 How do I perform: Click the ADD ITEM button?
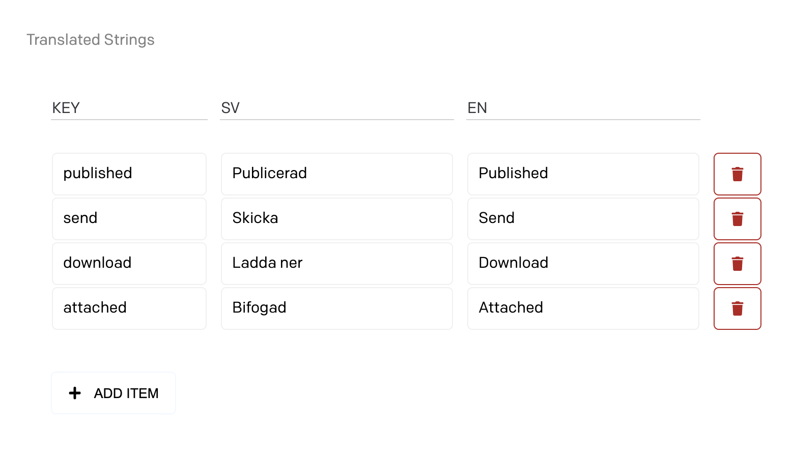coord(114,393)
